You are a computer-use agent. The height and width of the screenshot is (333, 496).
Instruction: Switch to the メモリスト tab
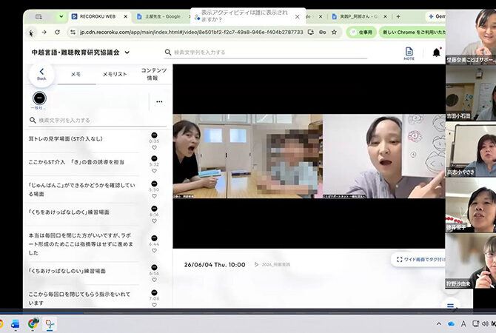tap(115, 74)
